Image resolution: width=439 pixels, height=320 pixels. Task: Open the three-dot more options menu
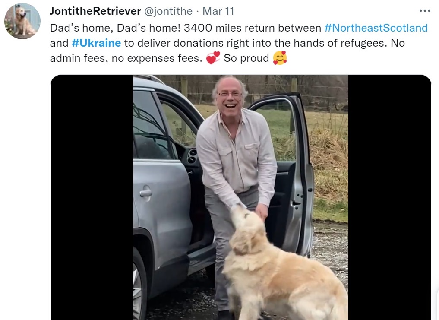point(425,11)
